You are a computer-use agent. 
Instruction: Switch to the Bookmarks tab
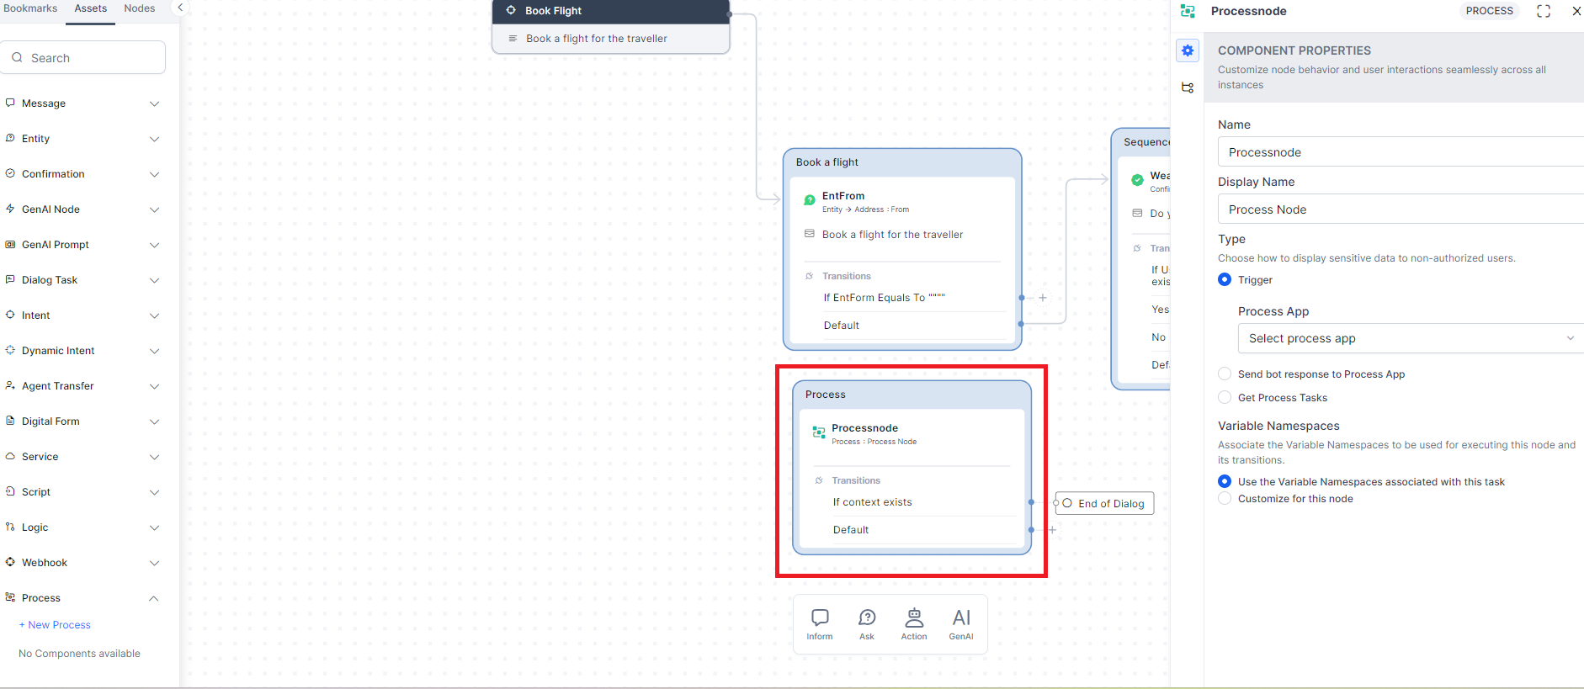pos(31,8)
